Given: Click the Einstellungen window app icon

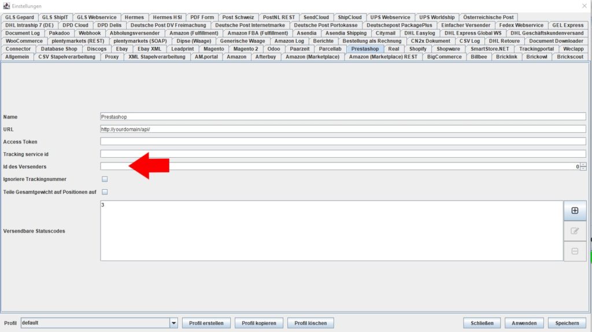Looking at the screenshot, I should [x=6, y=6].
